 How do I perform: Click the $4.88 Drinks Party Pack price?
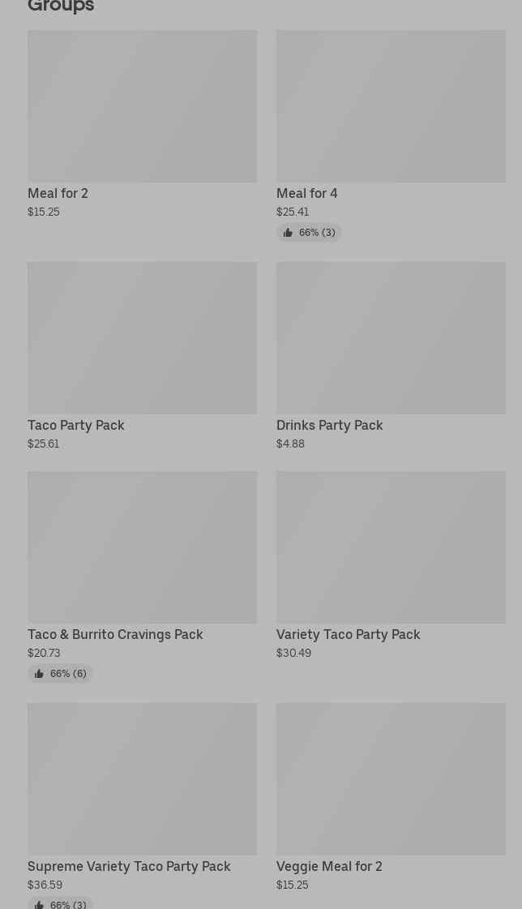click(290, 444)
